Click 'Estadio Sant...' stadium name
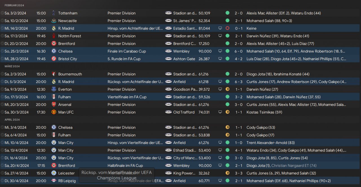361x187 pixels. (185, 28)
